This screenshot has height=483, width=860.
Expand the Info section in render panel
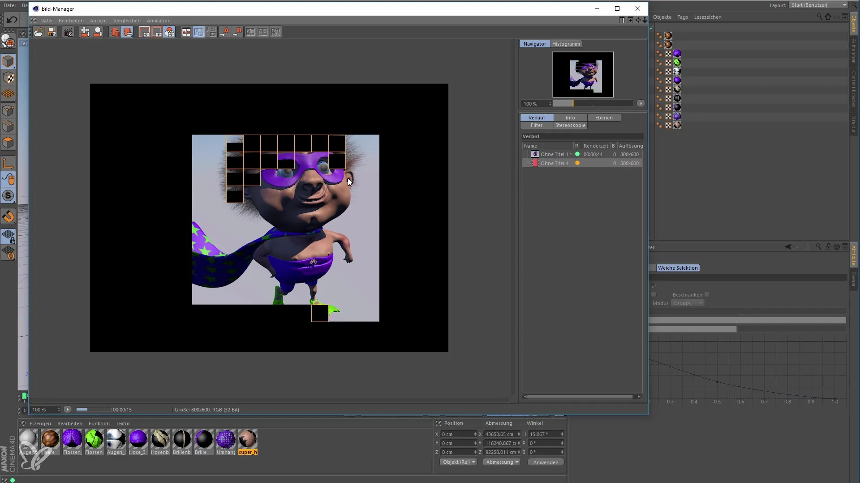570,117
